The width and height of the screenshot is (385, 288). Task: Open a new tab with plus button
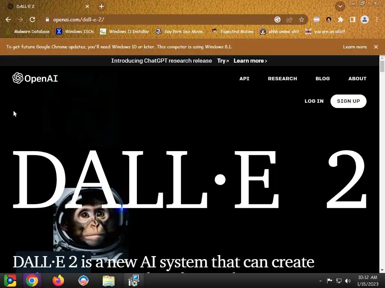pyautogui.click(x=102, y=6)
